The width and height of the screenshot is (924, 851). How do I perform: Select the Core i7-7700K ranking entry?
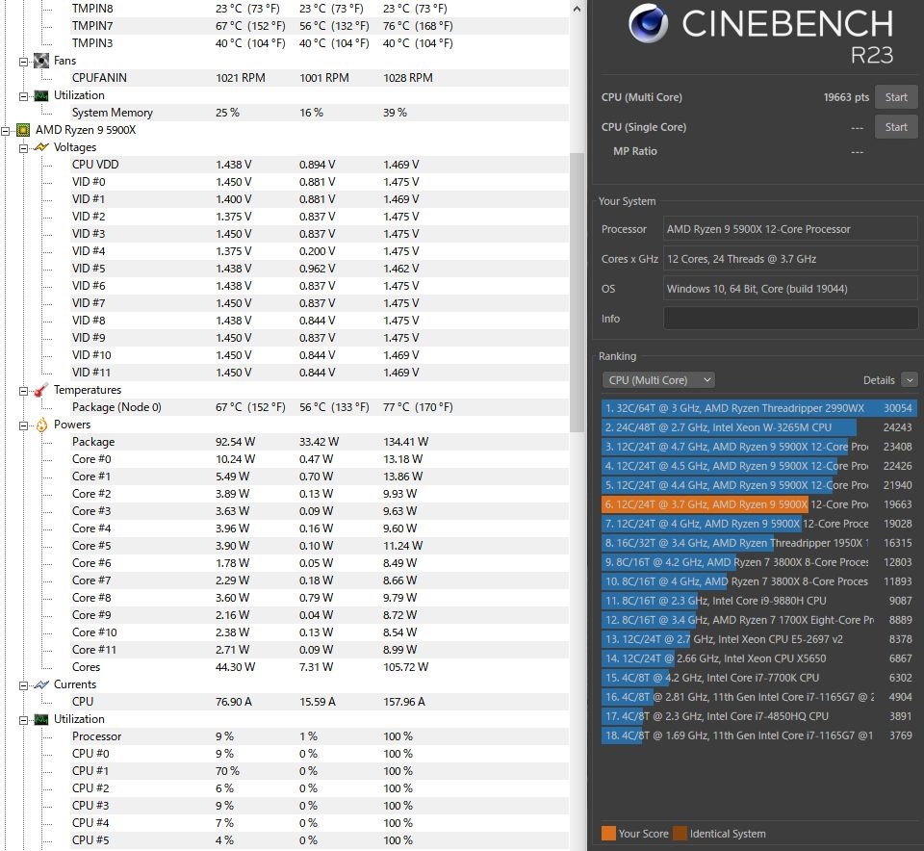[x=759, y=678]
